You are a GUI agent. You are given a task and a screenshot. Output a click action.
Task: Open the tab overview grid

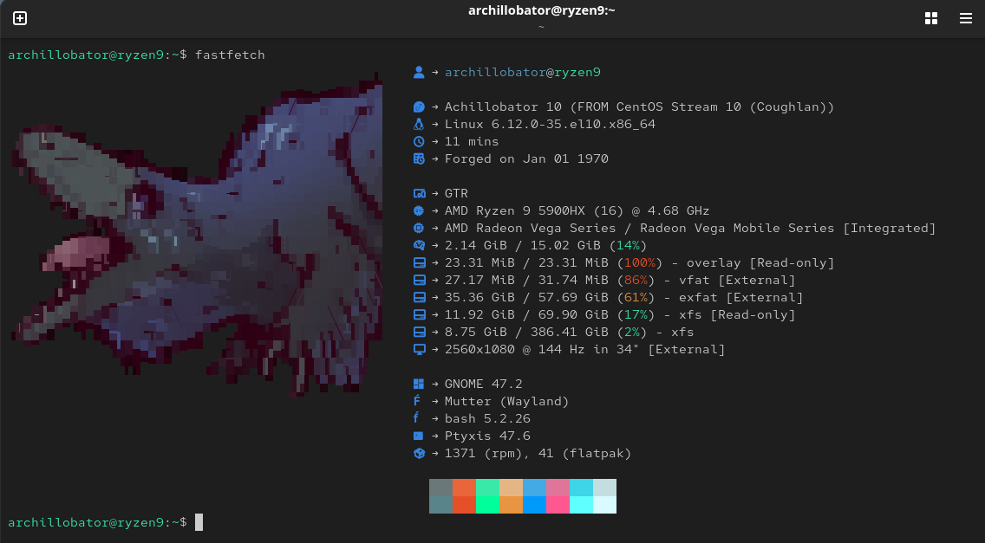(931, 18)
